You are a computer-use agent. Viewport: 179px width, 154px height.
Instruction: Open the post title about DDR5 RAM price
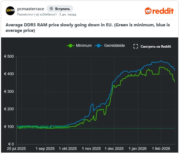(88, 28)
